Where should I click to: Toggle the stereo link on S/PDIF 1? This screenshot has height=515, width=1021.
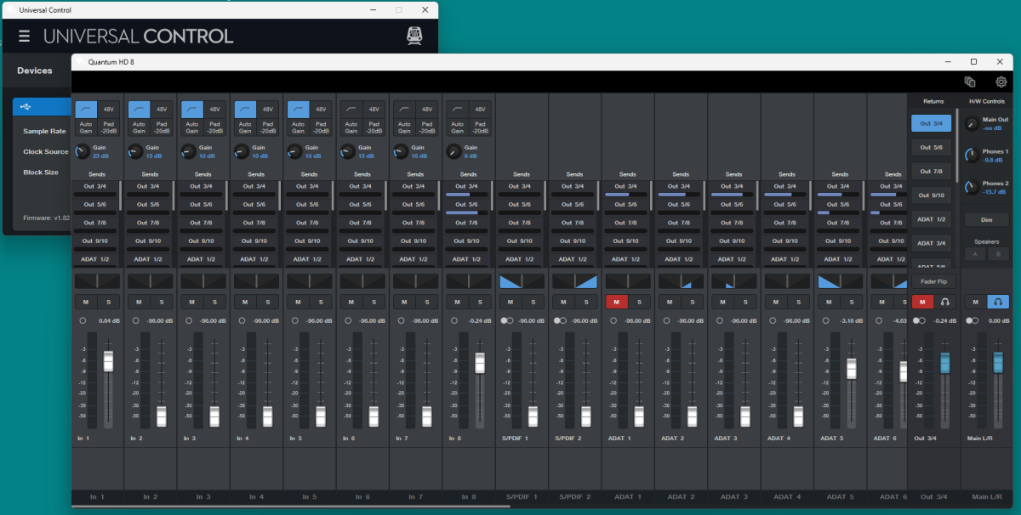coord(507,320)
